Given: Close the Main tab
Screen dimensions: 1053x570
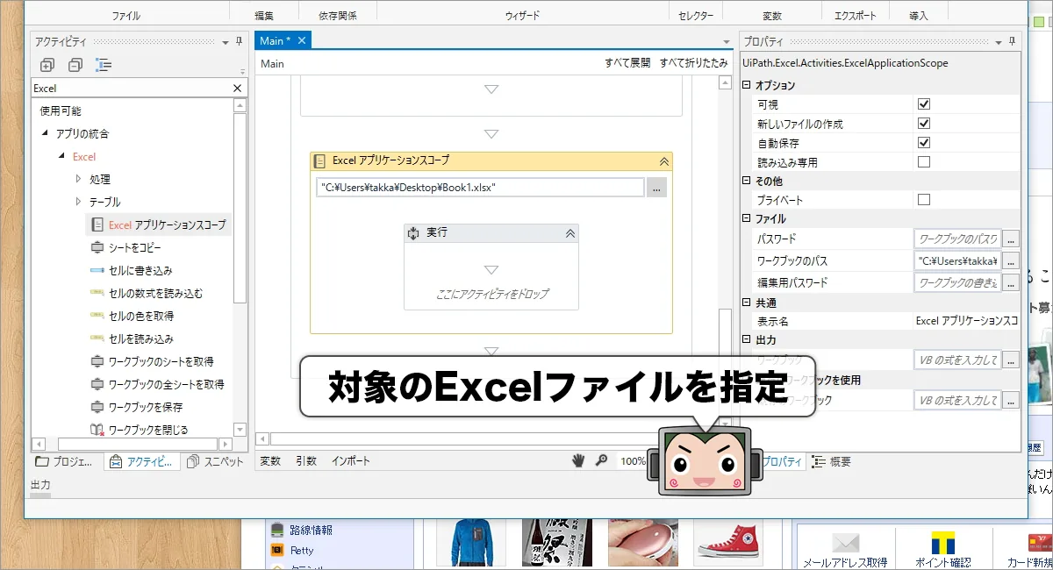Looking at the screenshot, I should pyautogui.click(x=302, y=40).
